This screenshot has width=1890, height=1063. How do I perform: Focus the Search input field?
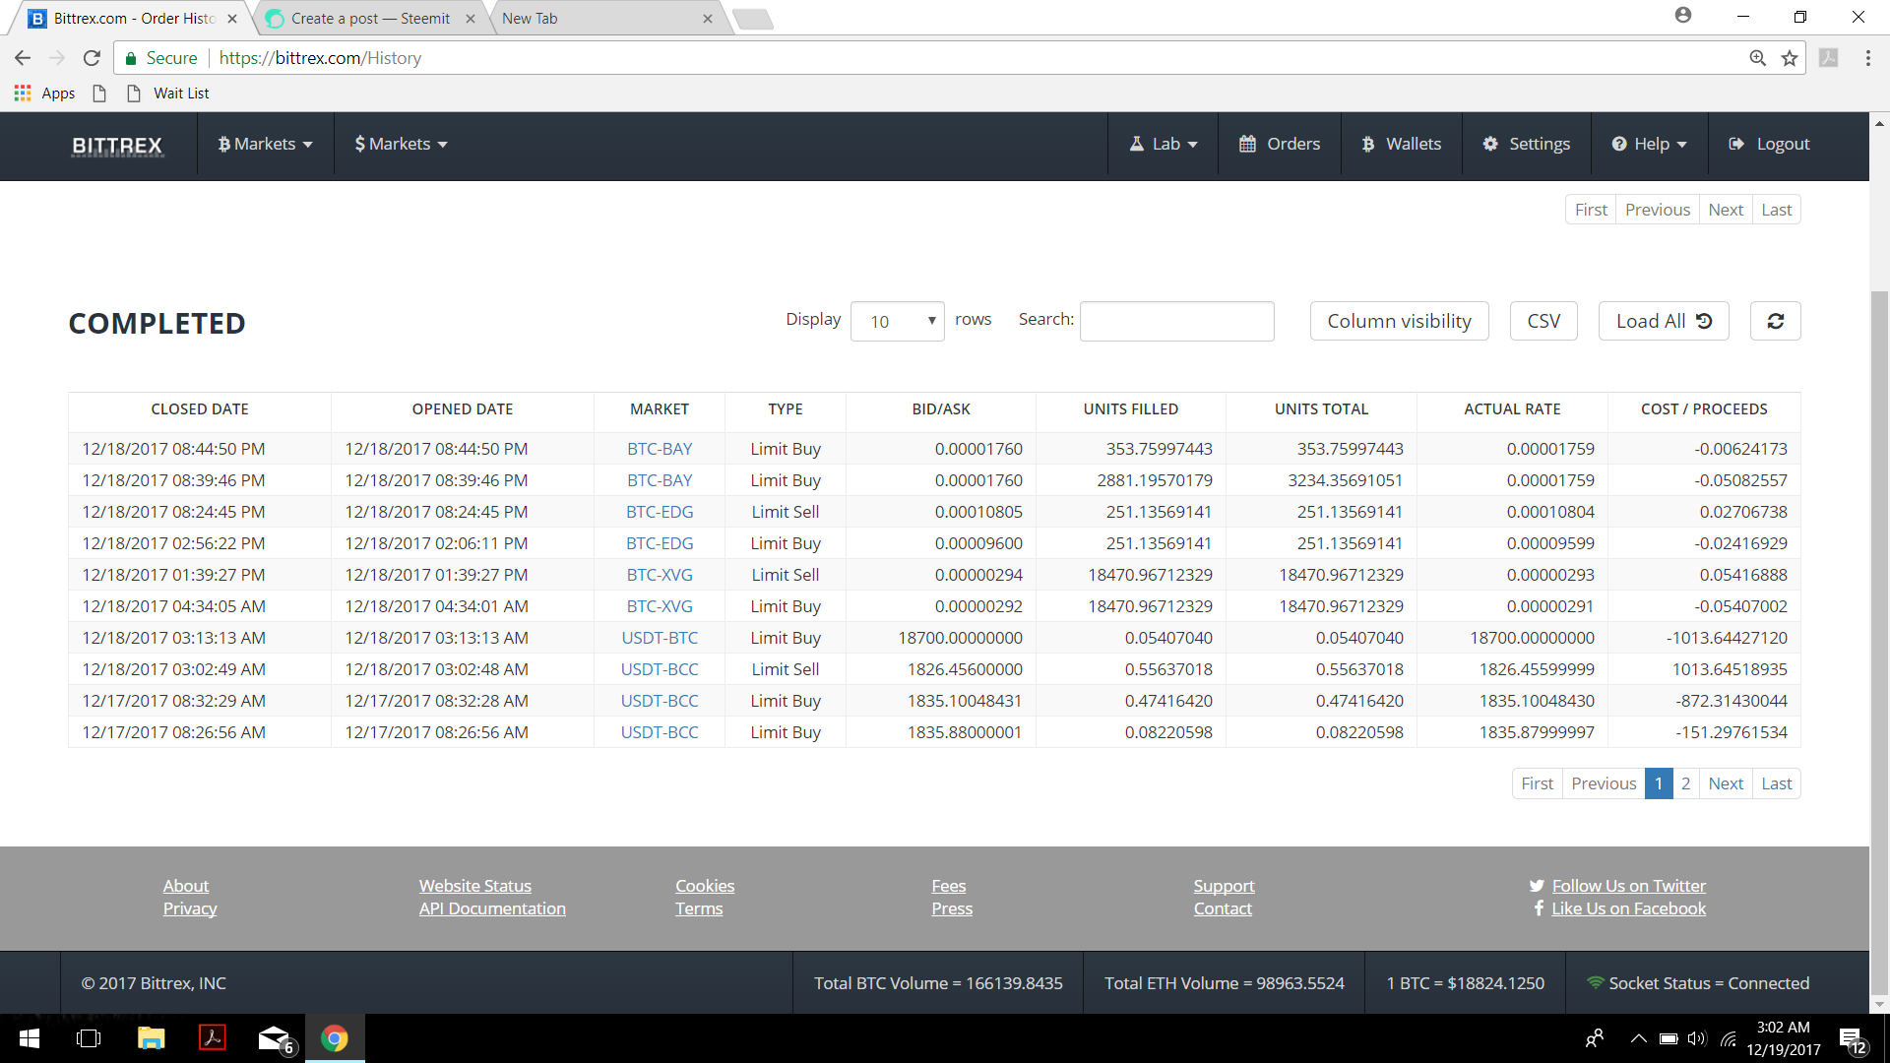coord(1176,321)
